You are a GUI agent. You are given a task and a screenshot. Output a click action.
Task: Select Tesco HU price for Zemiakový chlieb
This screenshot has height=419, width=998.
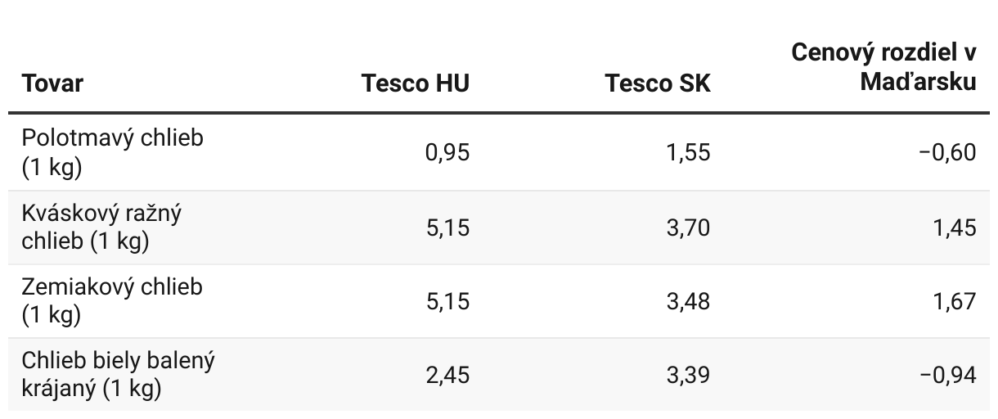pos(447,301)
